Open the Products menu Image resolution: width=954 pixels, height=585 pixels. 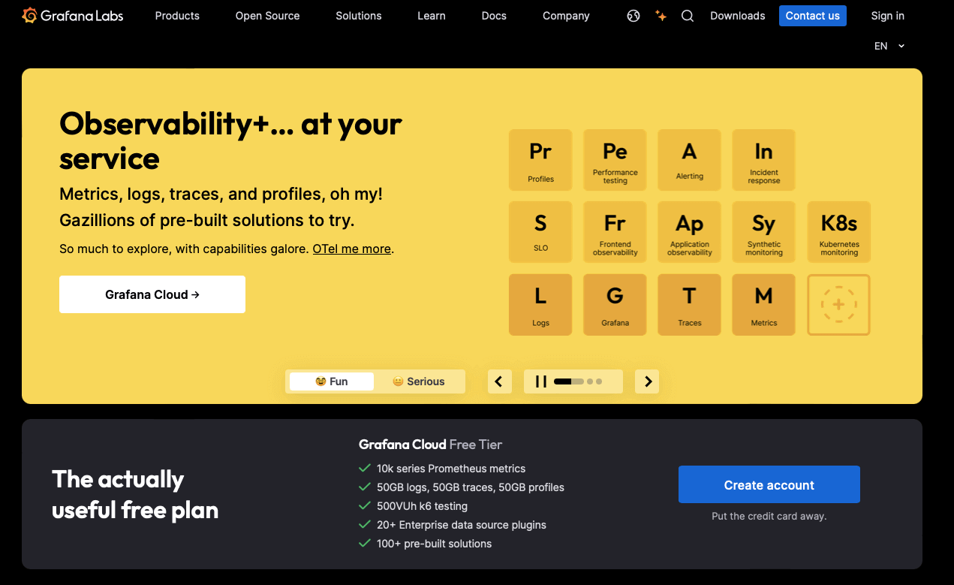(177, 16)
